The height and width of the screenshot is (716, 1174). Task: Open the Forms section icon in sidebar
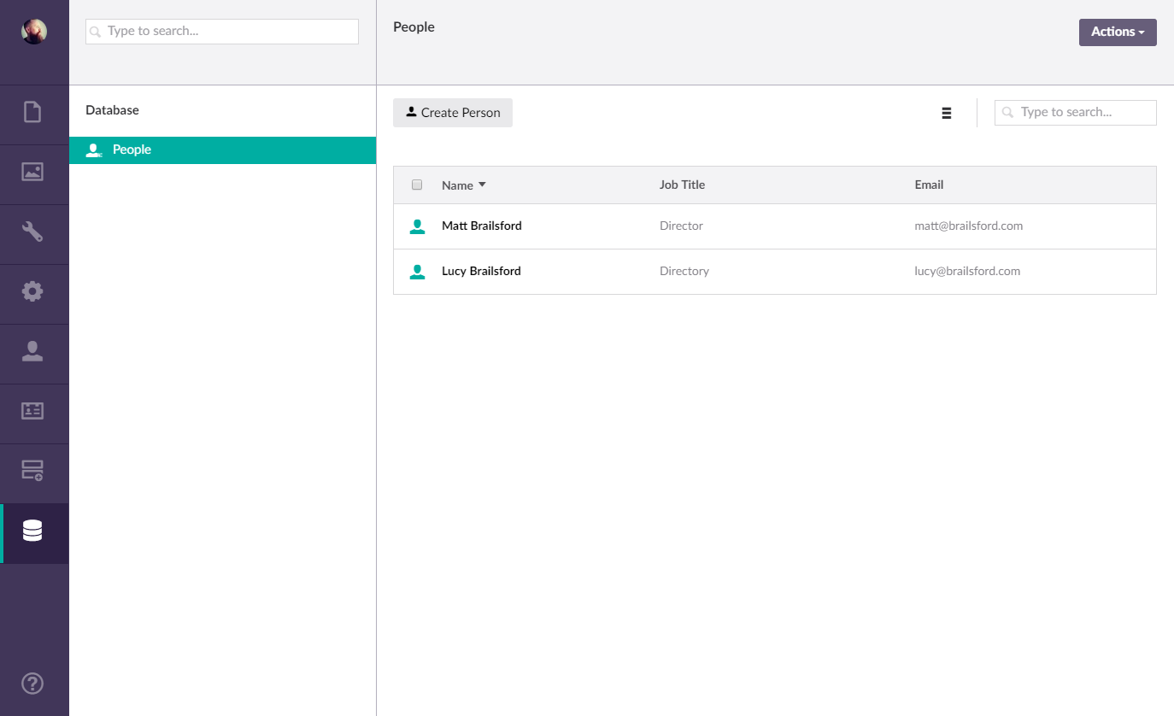click(x=32, y=470)
